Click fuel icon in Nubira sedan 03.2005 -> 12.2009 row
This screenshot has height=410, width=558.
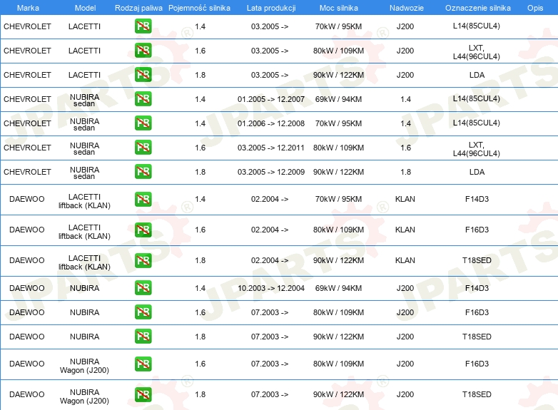[x=143, y=171]
